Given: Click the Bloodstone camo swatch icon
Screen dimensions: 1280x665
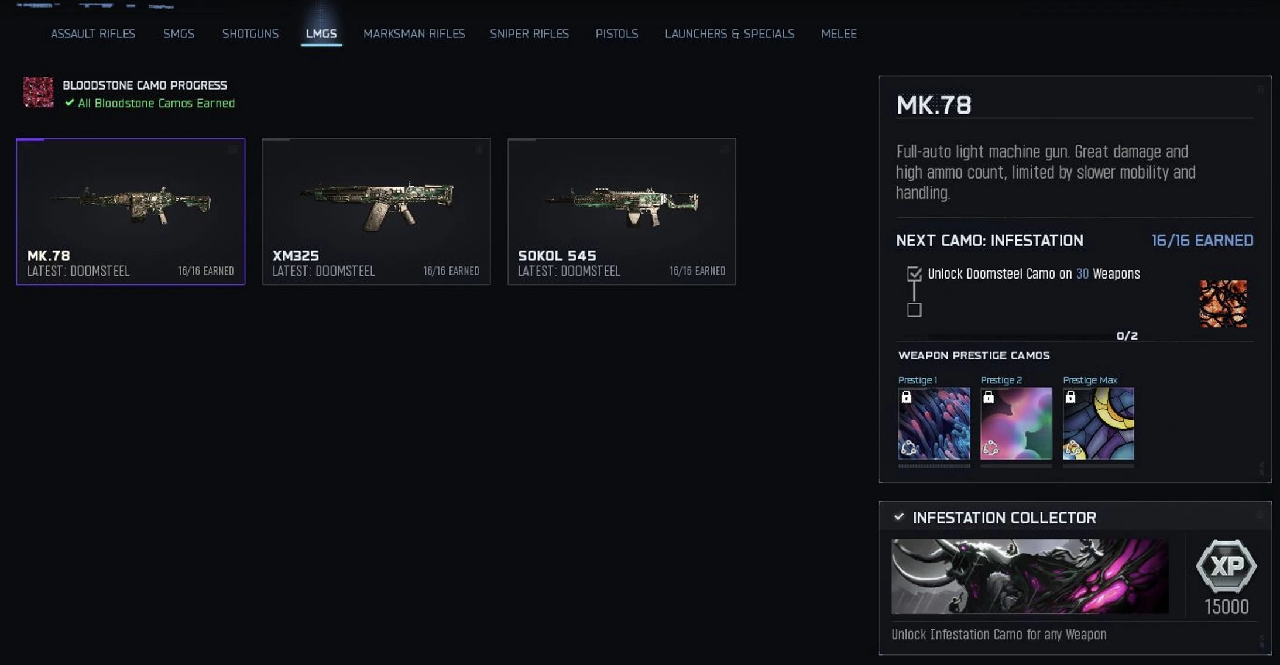Looking at the screenshot, I should point(38,92).
